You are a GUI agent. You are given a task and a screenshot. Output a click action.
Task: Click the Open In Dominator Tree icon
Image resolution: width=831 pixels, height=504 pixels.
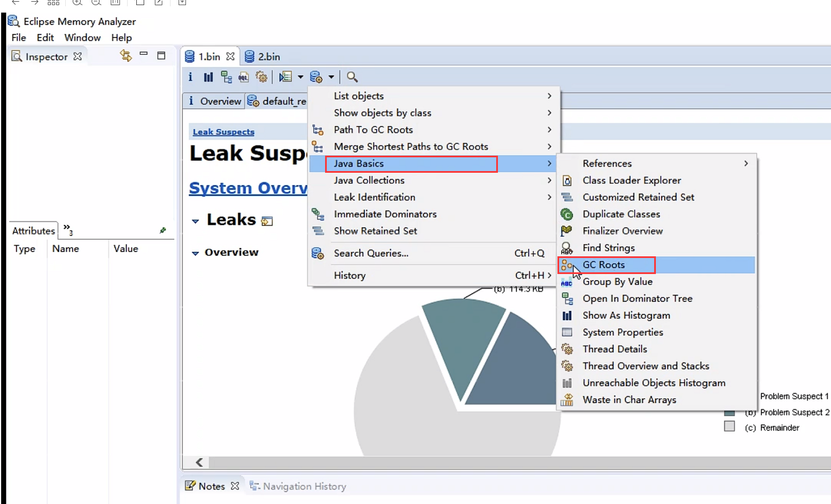[x=567, y=299]
